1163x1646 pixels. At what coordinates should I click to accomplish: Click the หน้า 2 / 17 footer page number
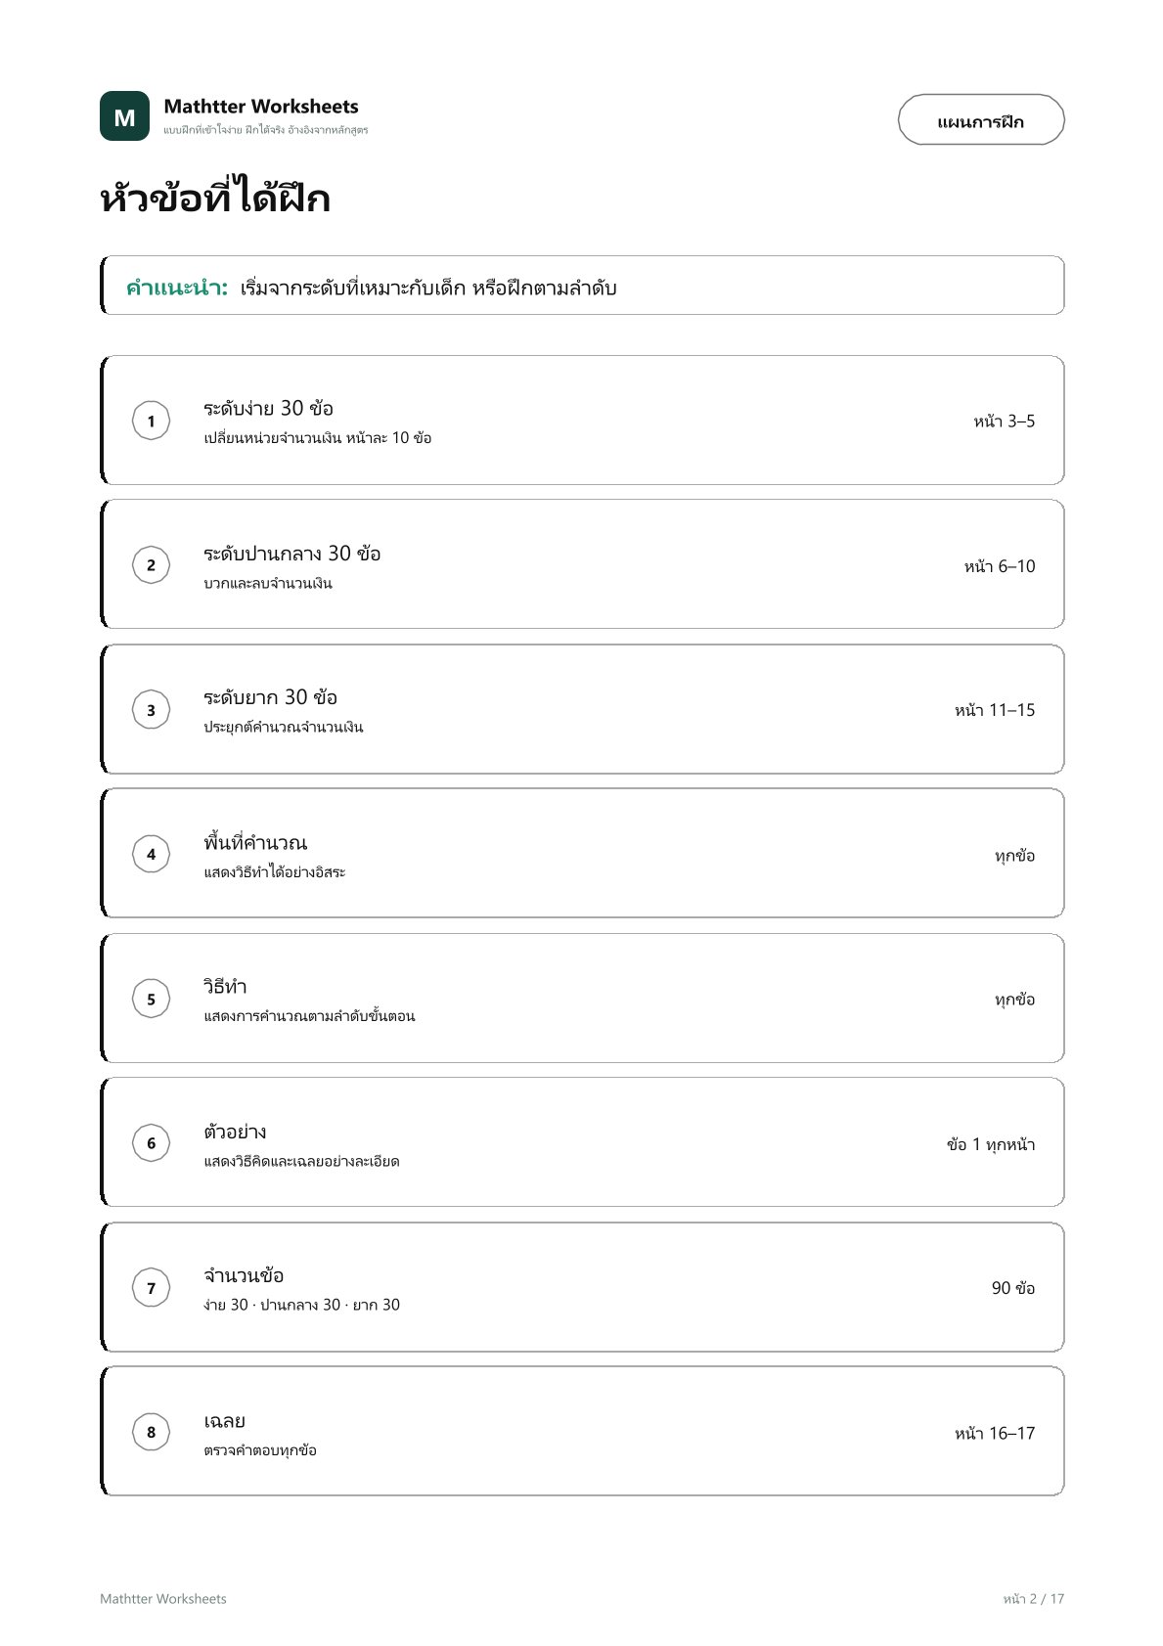click(1033, 1599)
